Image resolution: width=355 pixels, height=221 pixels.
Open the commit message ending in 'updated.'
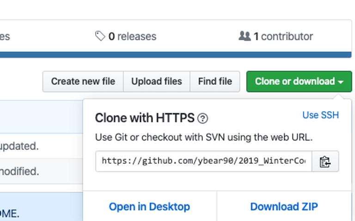pos(19,146)
